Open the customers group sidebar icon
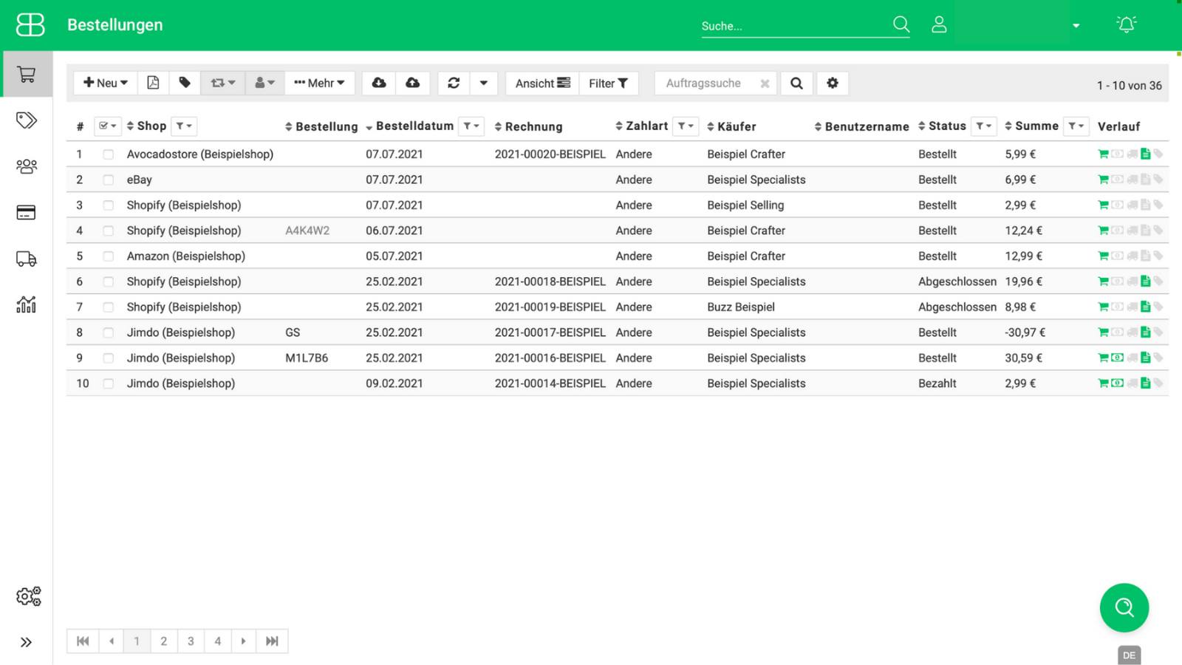Image resolution: width=1182 pixels, height=665 pixels. [27, 166]
